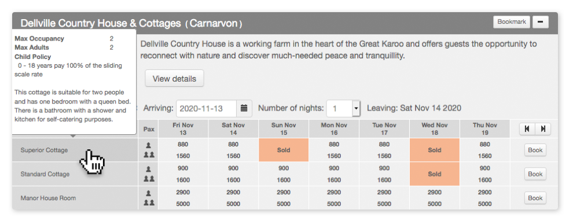Screen dimensions: 573x224
Task: Click the View details button
Action: (x=174, y=79)
